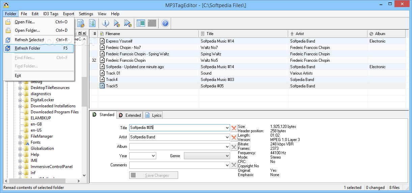
Task: Click the M3U playlist editor toolbar icon
Action: pyautogui.click(x=81, y=23)
